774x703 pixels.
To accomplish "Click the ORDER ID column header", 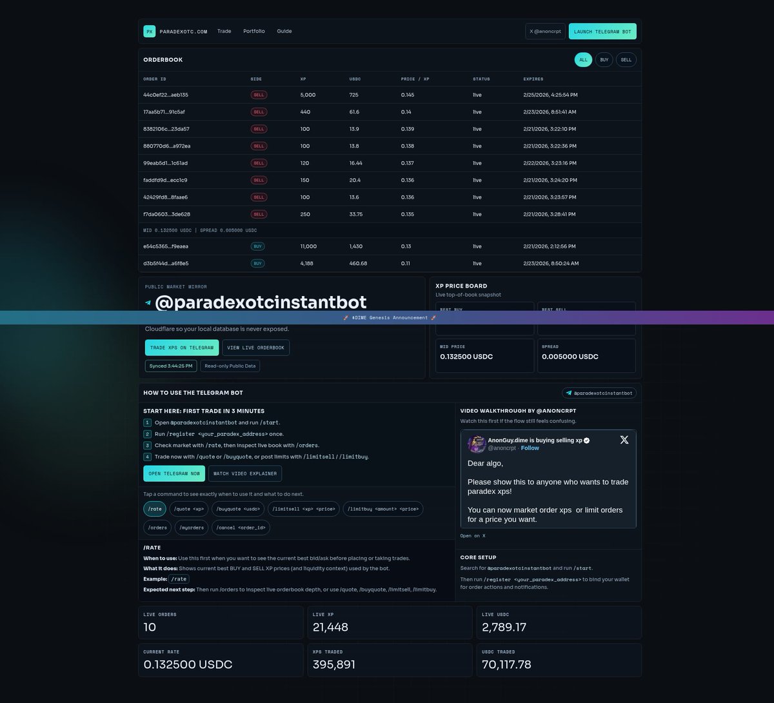I will (155, 79).
